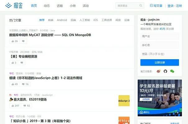Screen dimensions: 188x124
Task: Open comments on MyCAT article
Action: [23, 41]
